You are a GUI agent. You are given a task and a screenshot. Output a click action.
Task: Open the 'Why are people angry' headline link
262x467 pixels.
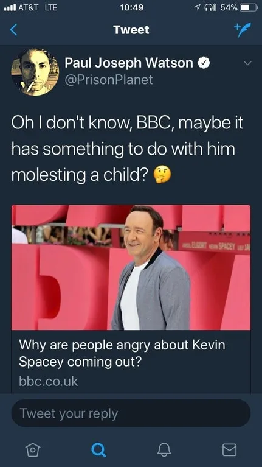pos(122,354)
